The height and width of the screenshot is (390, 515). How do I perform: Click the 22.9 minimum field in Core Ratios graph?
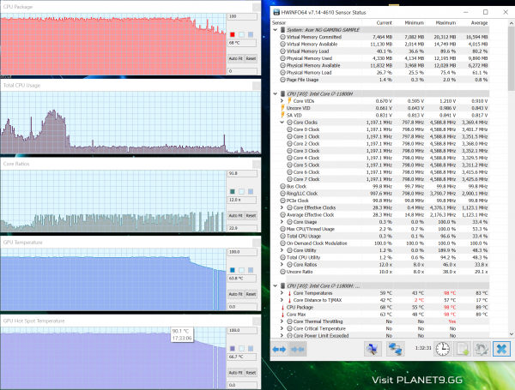(242, 228)
